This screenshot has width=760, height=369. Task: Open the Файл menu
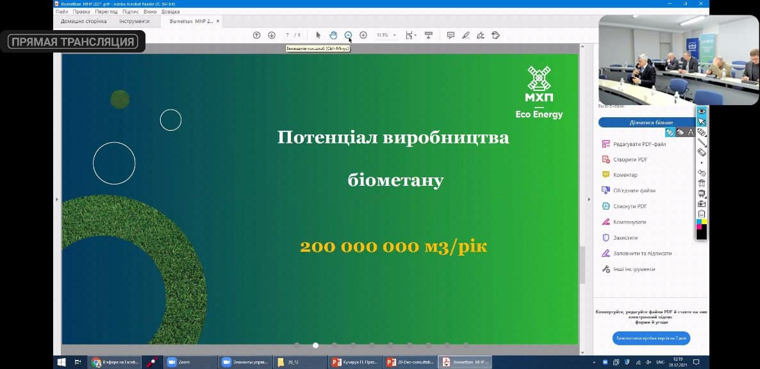(62, 11)
